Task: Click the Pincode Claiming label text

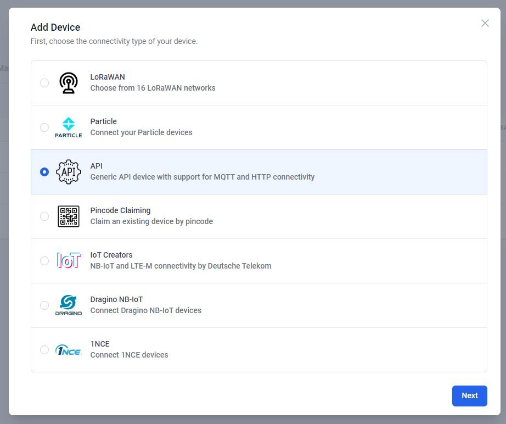Action: tap(120, 210)
